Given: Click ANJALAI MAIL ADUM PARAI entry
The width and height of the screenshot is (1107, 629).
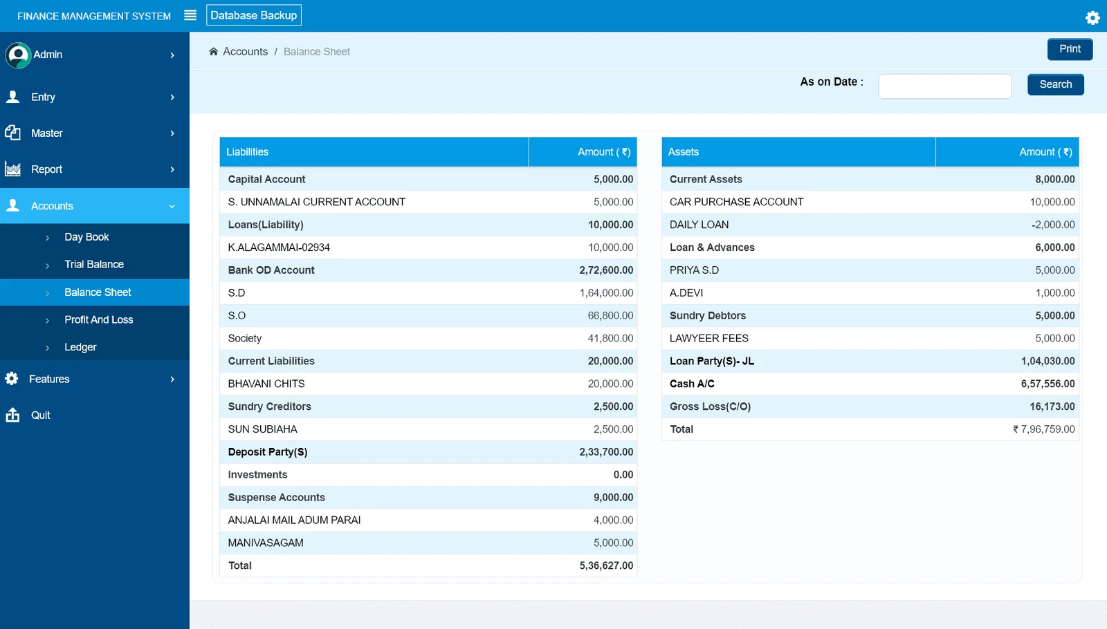Looking at the screenshot, I should (x=294, y=520).
